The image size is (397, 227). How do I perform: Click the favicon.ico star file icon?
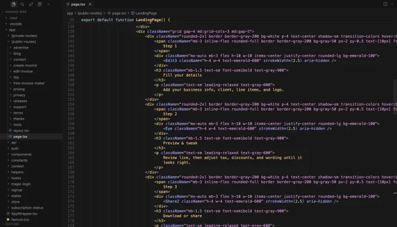[8, 219]
